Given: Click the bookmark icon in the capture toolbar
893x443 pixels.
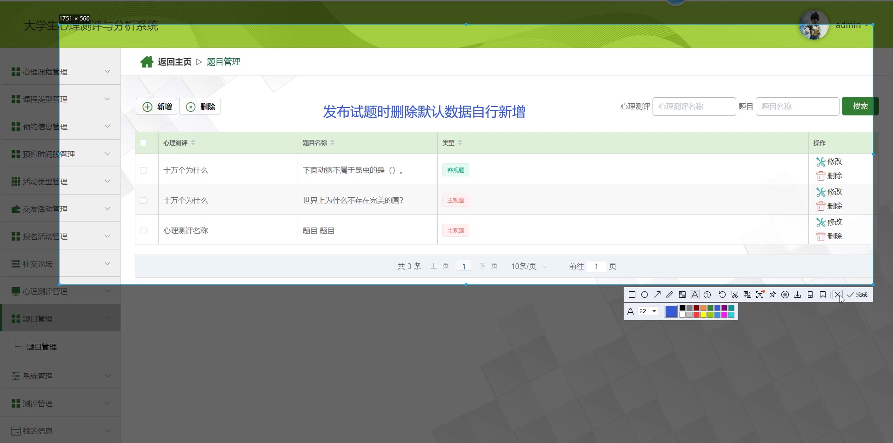Looking at the screenshot, I should coord(822,295).
